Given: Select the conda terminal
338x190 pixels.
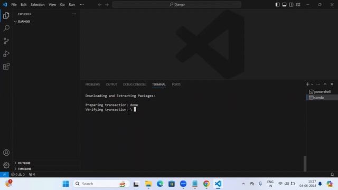Looking at the screenshot, I should (322, 98).
